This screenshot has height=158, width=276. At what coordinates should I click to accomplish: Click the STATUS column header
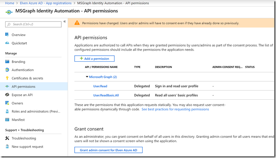(x=250, y=67)
